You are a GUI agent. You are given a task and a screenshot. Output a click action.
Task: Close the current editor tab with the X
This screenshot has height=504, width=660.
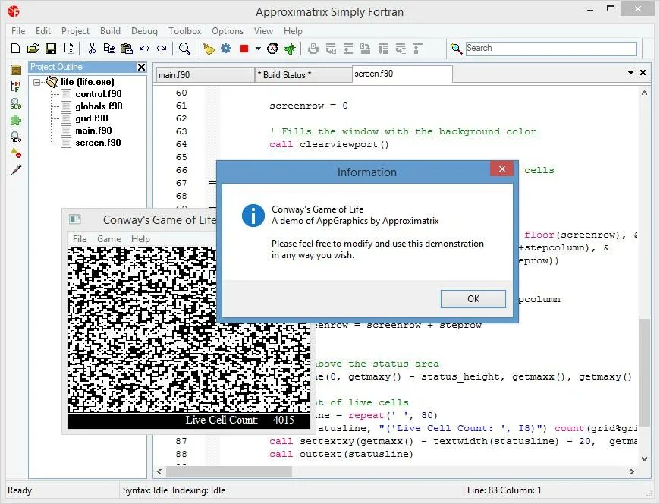[x=643, y=72]
